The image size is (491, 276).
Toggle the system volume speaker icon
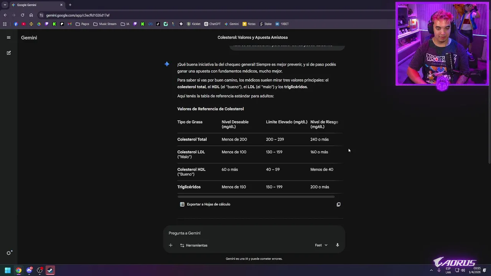pyautogui.click(x=463, y=270)
